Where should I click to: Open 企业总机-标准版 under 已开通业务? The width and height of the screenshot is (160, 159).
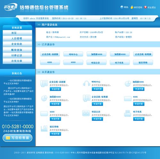(143, 54)
